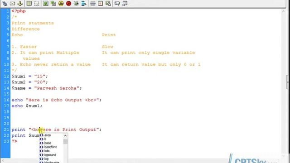
Task: Click the green starburst icon in toolbar
Action: tap(76, 3)
